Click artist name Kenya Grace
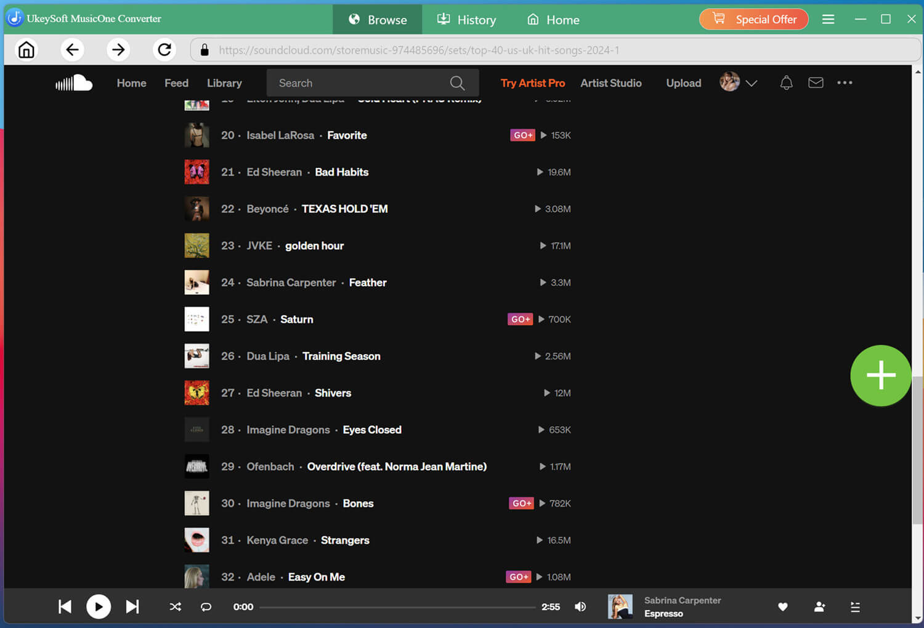This screenshot has width=924, height=628. [277, 540]
